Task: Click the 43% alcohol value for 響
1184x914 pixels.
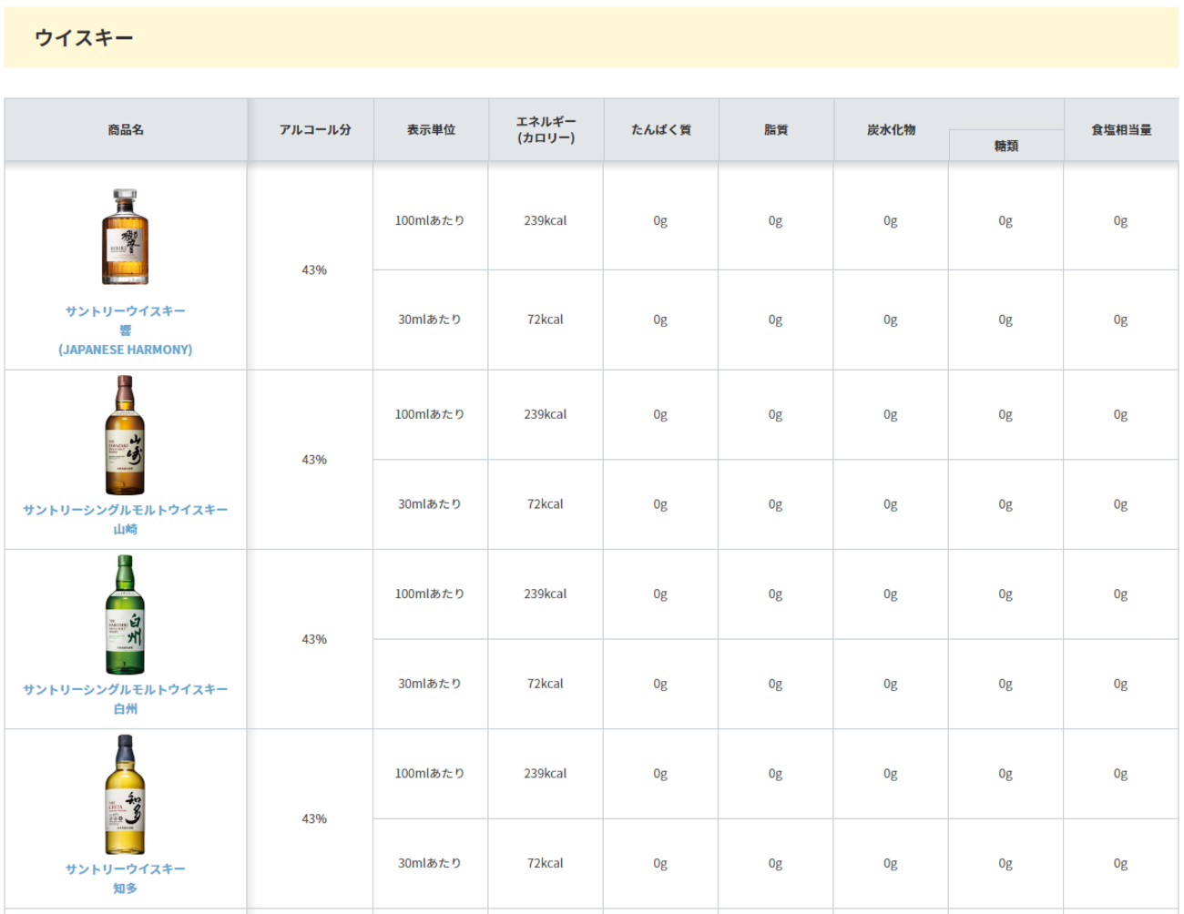Action: [314, 270]
